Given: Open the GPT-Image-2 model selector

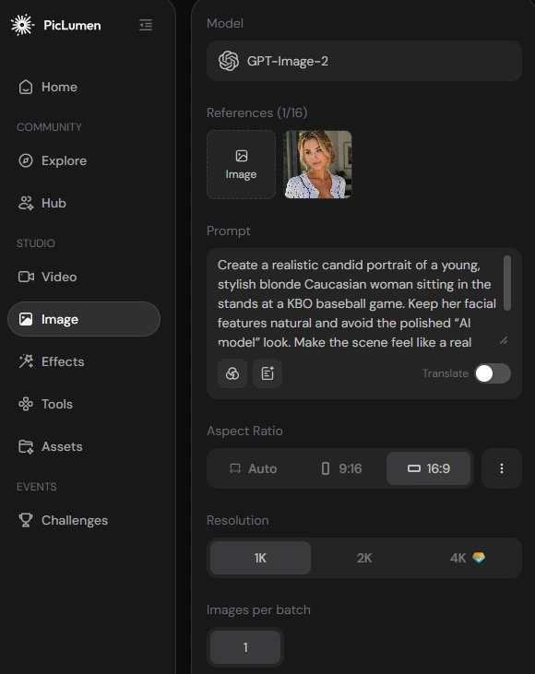Looking at the screenshot, I should (364, 61).
